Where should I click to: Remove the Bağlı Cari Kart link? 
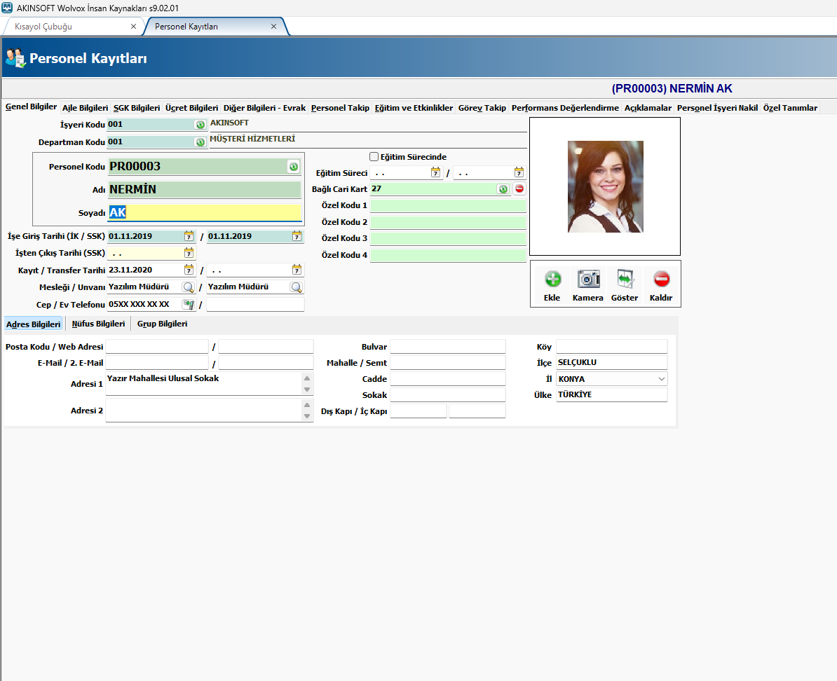tap(519, 188)
